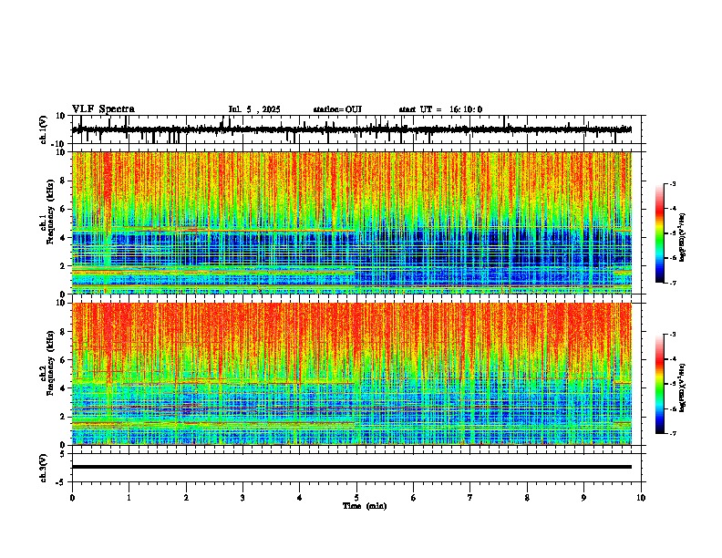The width and height of the screenshot is (722, 558).
Task: Click the "station=OUI" header label
Action: coord(337,109)
